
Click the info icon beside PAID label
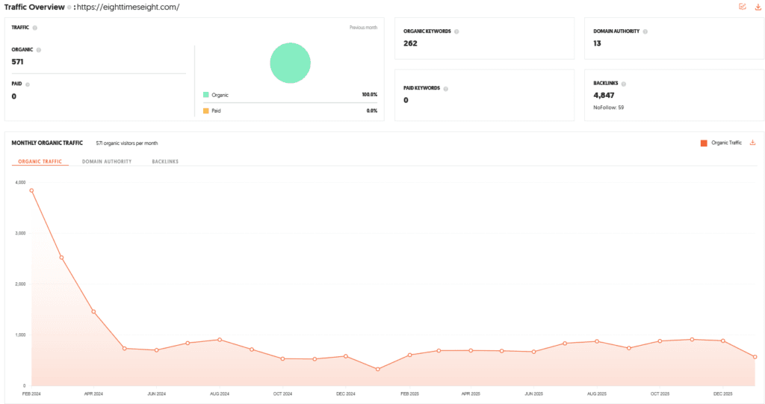point(28,84)
